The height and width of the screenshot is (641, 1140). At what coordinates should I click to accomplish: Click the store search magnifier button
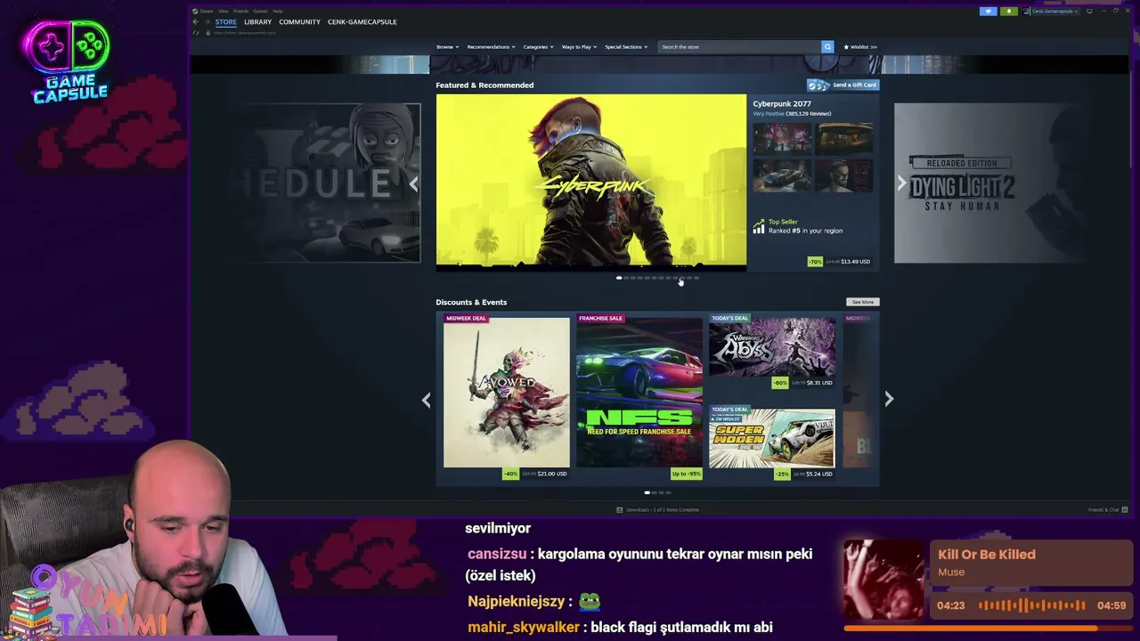[x=827, y=46]
